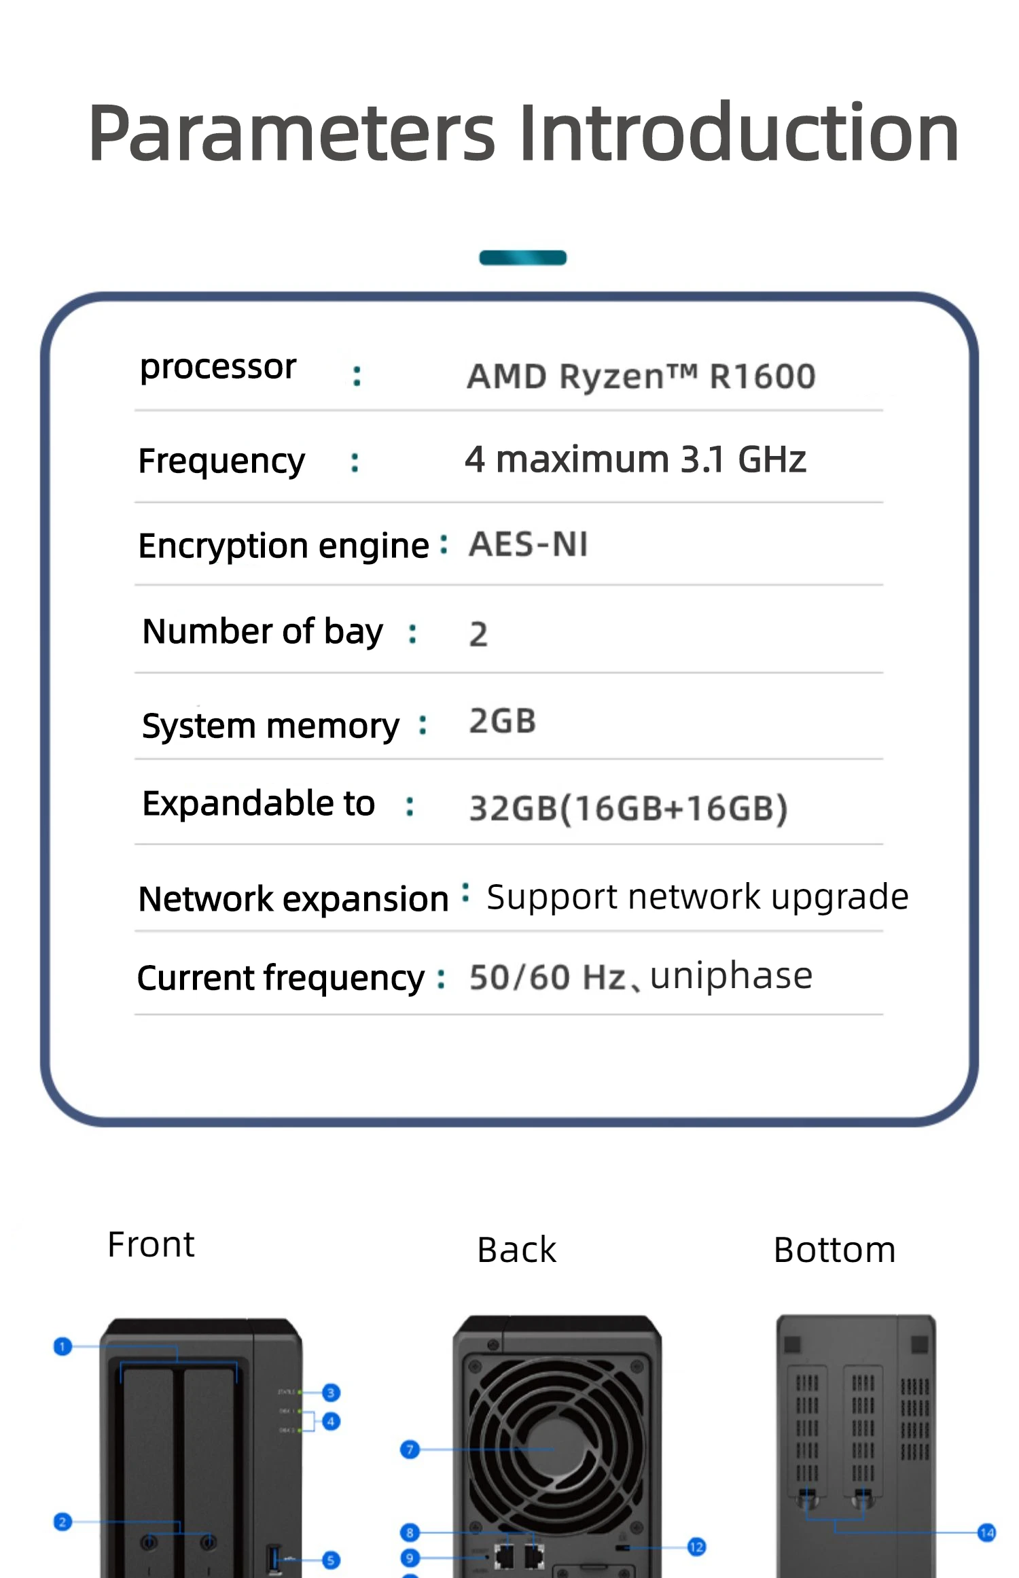Click the AMD Ryzen R1600 processor value
The image size is (1019, 1578).
tap(641, 376)
